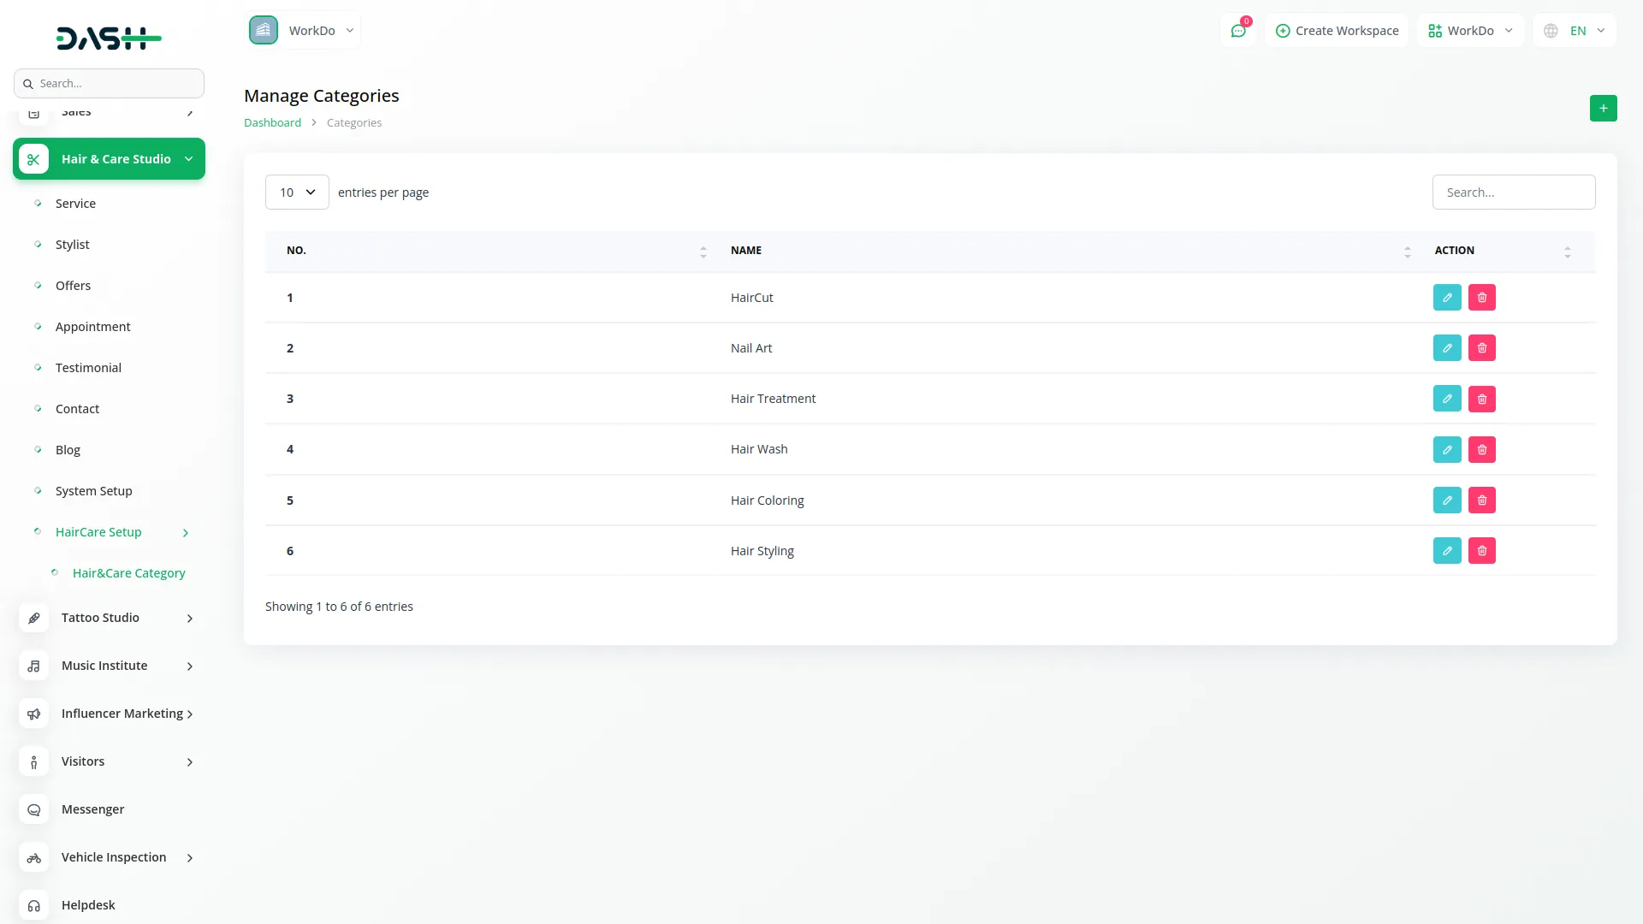Click the table search input field
1643x924 pixels.
point(1513,192)
